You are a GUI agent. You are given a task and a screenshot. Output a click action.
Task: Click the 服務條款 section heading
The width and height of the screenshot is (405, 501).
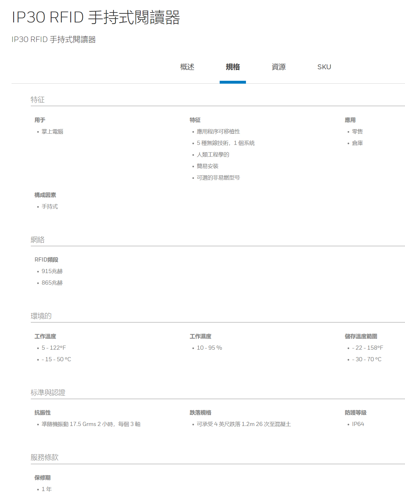[x=45, y=457]
